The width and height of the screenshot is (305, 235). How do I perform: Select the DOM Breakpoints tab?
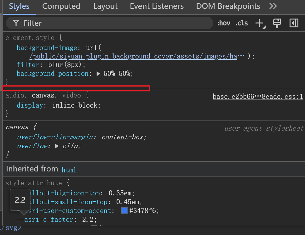228,6
